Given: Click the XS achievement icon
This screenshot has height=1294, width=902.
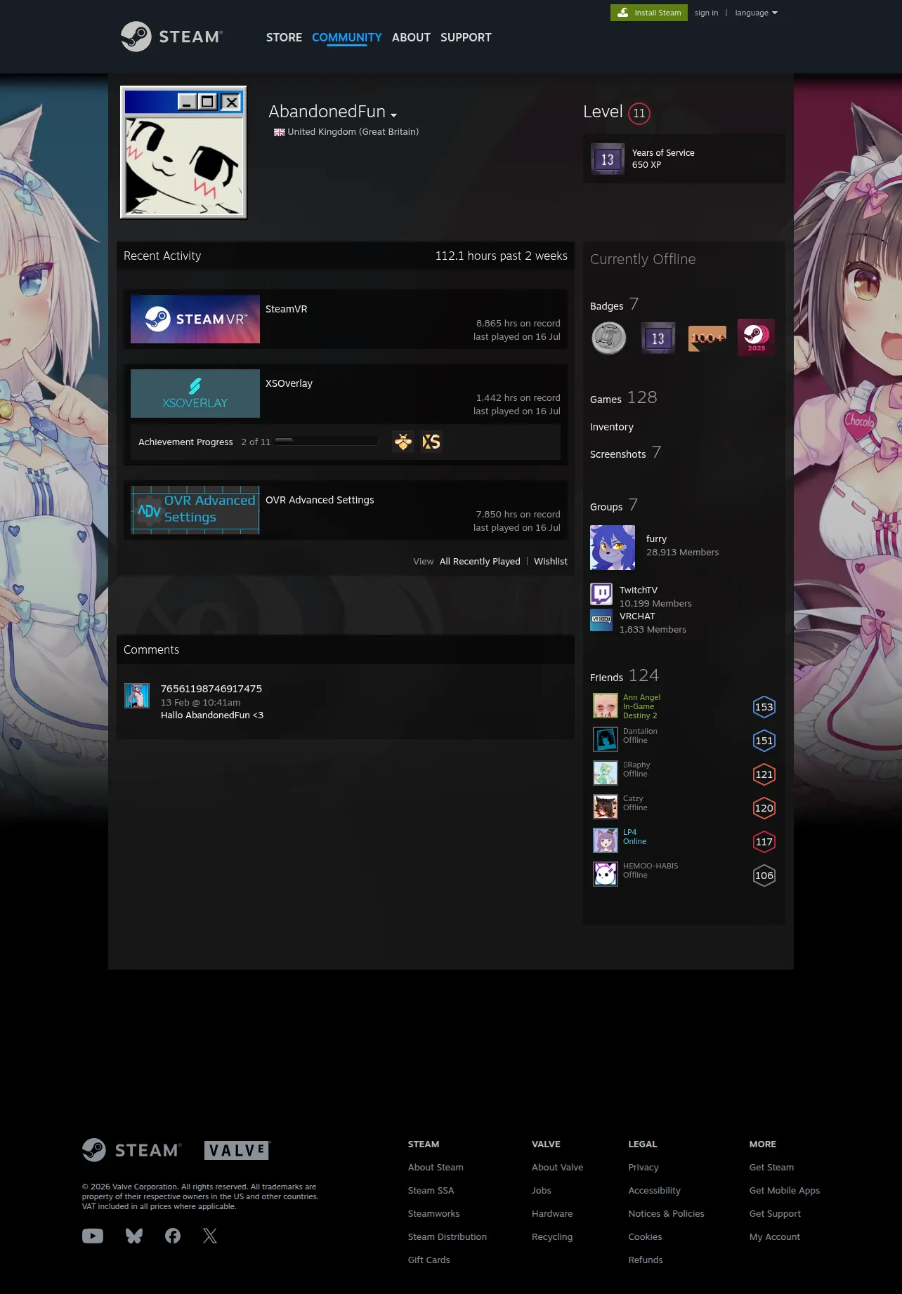Looking at the screenshot, I should tap(431, 442).
